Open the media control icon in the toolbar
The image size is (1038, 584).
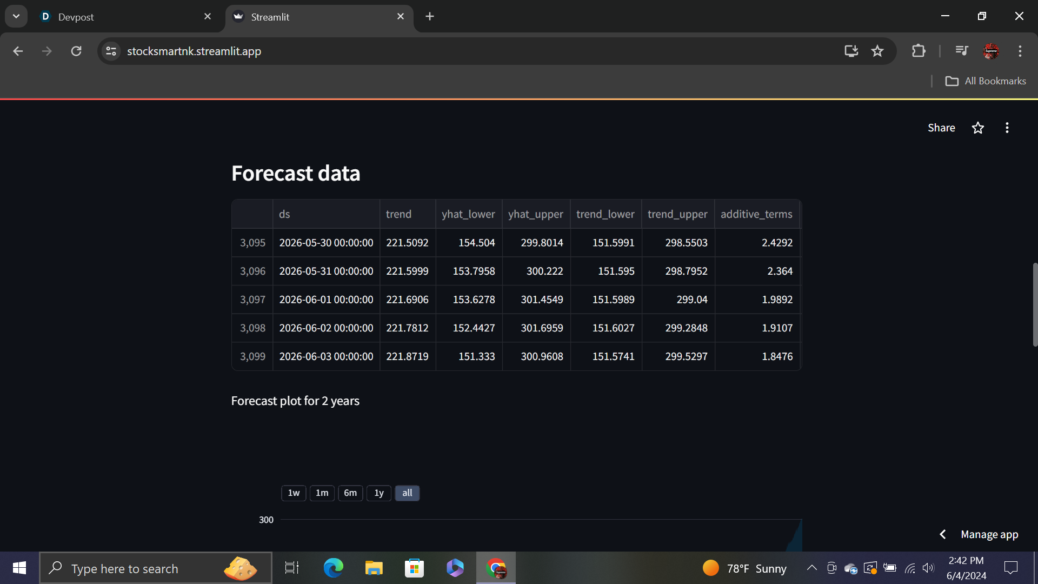click(961, 51)
